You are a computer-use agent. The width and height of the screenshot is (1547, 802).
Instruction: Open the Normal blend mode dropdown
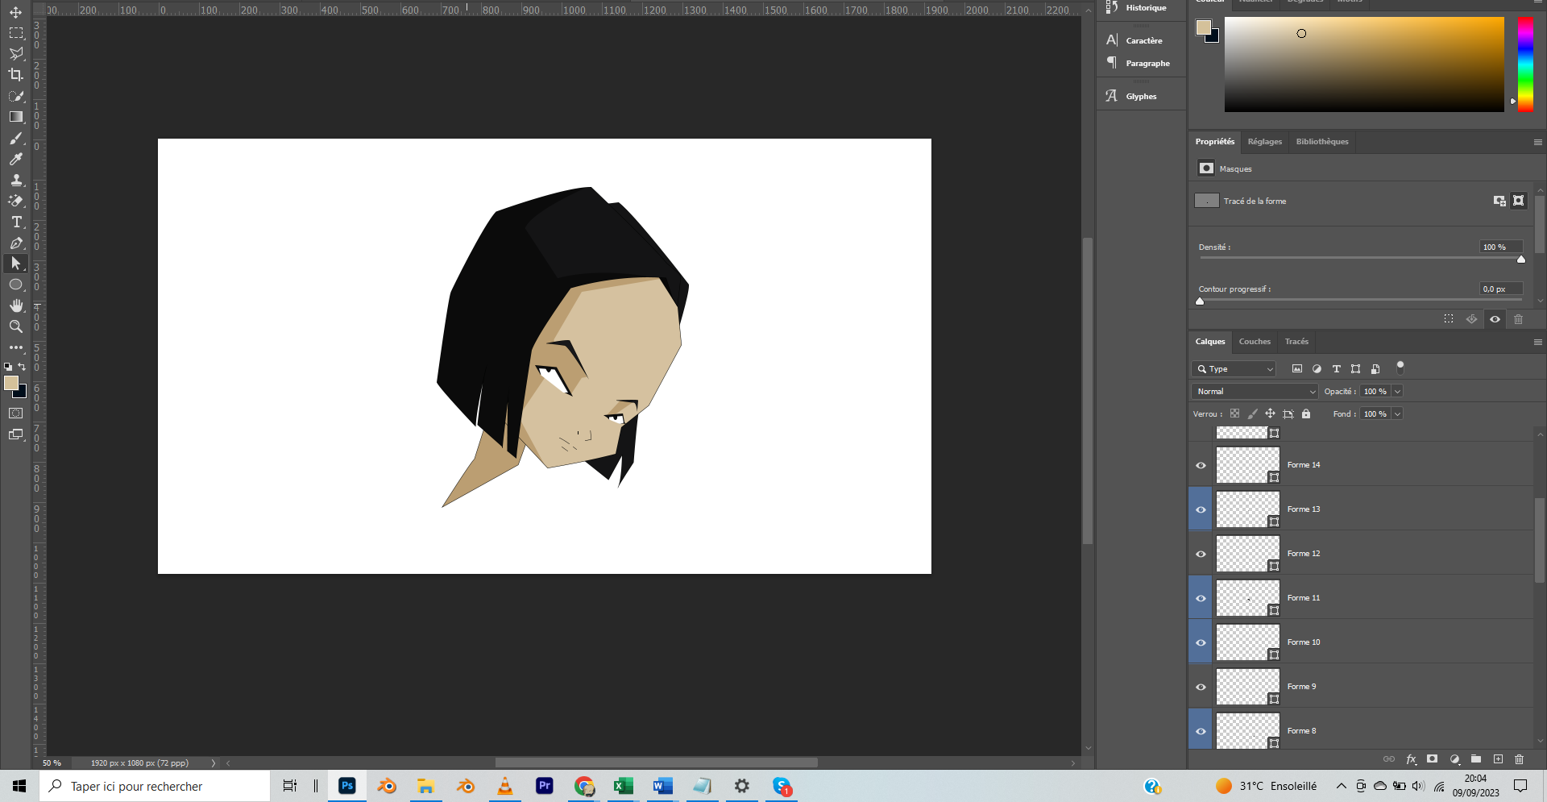[1255, 391]
